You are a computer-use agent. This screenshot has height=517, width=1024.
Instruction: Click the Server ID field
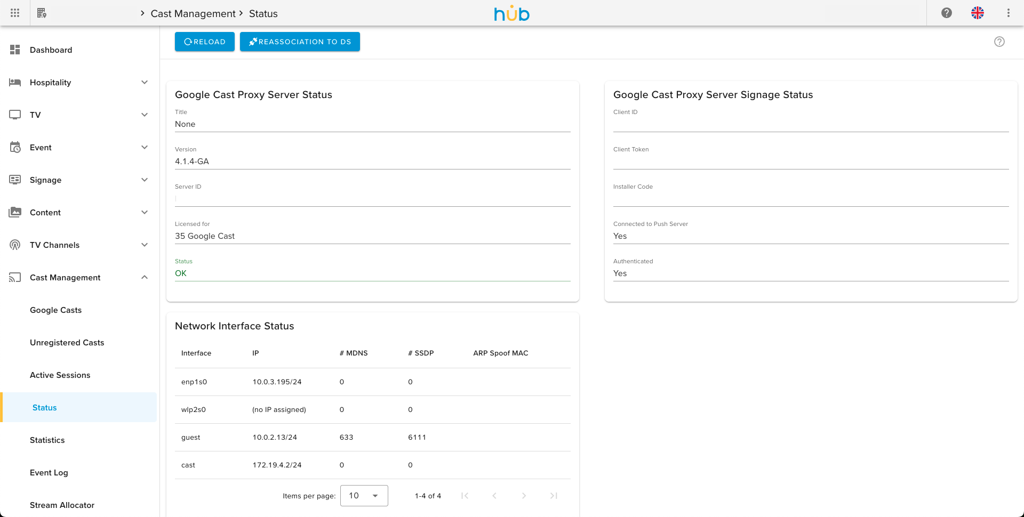372,198
